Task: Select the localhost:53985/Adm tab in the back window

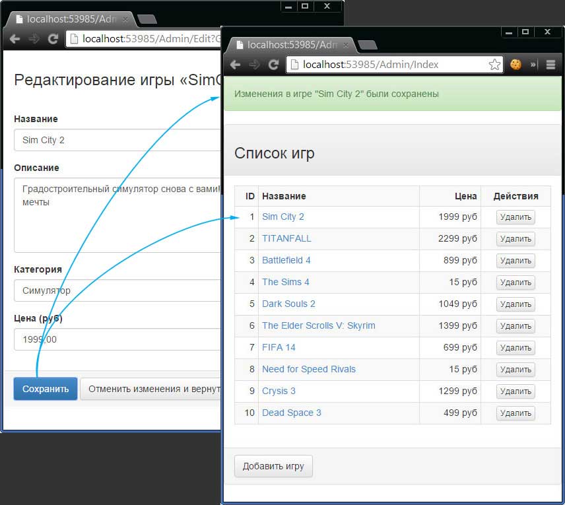Action: 71,19
